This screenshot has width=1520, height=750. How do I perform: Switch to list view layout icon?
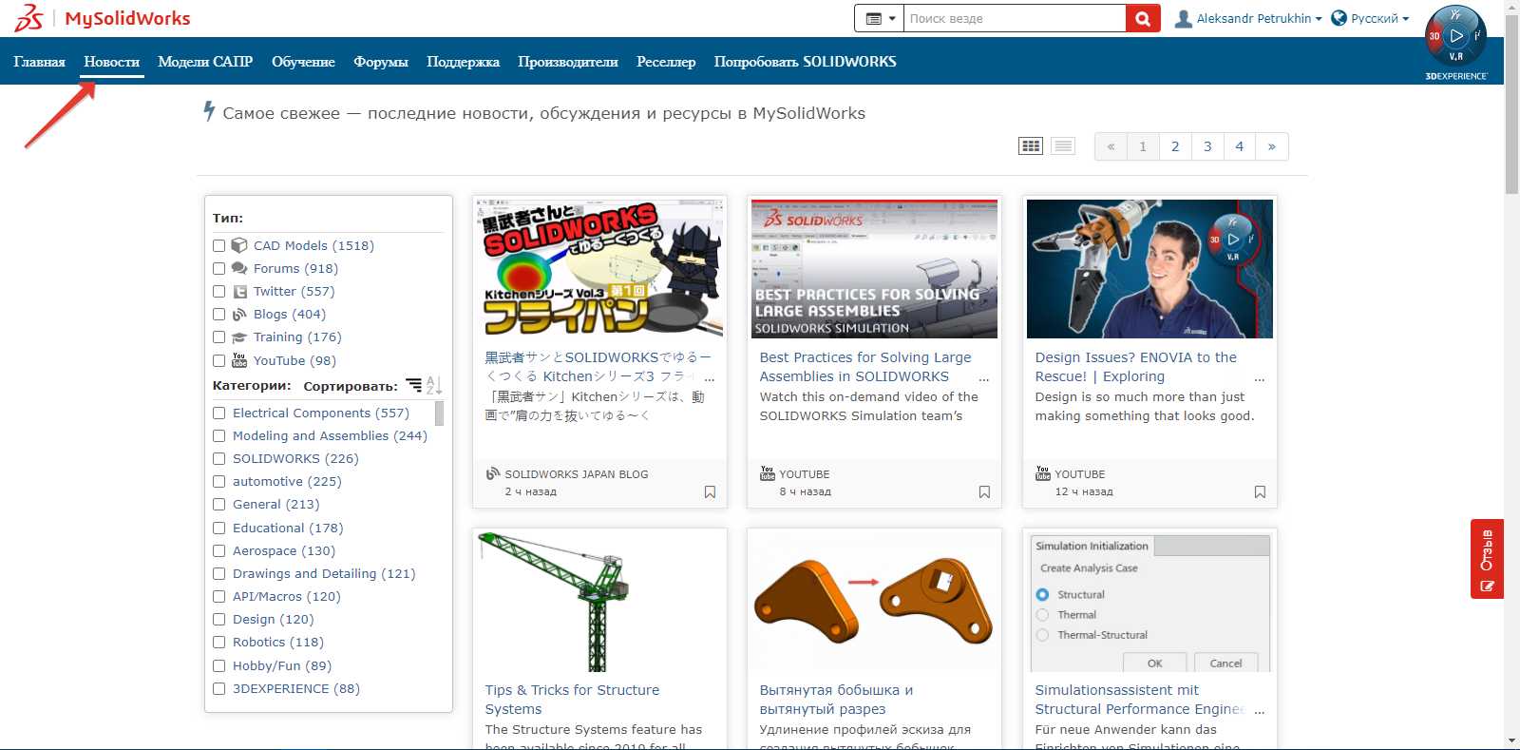coord(1063,146)
